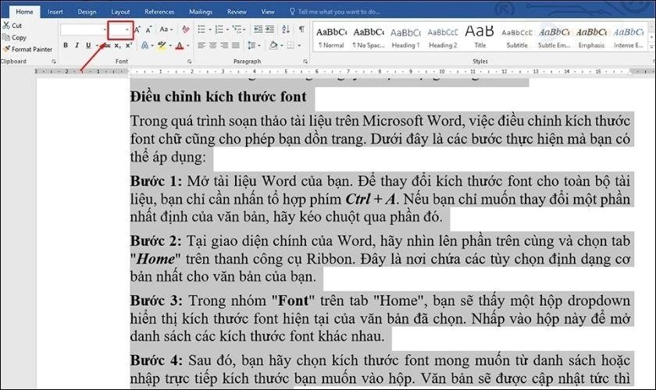
Task: Open the Review tab
Action: pos(237,12)
